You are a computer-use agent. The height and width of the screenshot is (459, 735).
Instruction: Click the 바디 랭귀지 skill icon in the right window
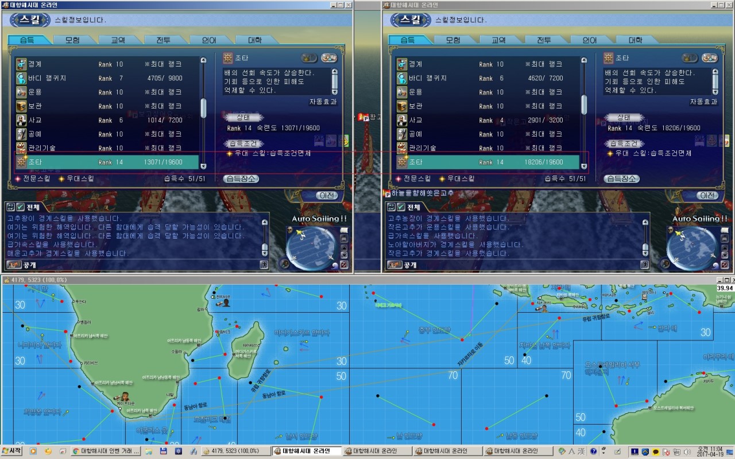click(403, 78)
